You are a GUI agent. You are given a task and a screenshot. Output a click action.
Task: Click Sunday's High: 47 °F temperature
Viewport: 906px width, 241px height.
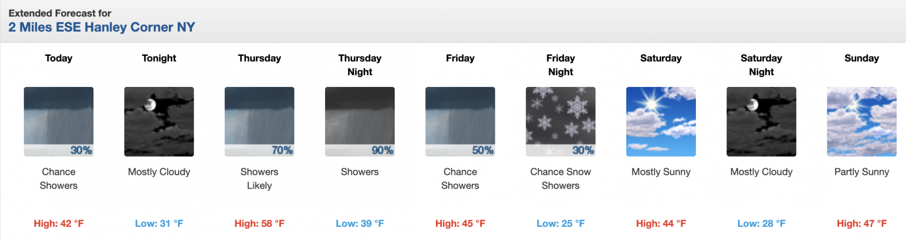861,224
